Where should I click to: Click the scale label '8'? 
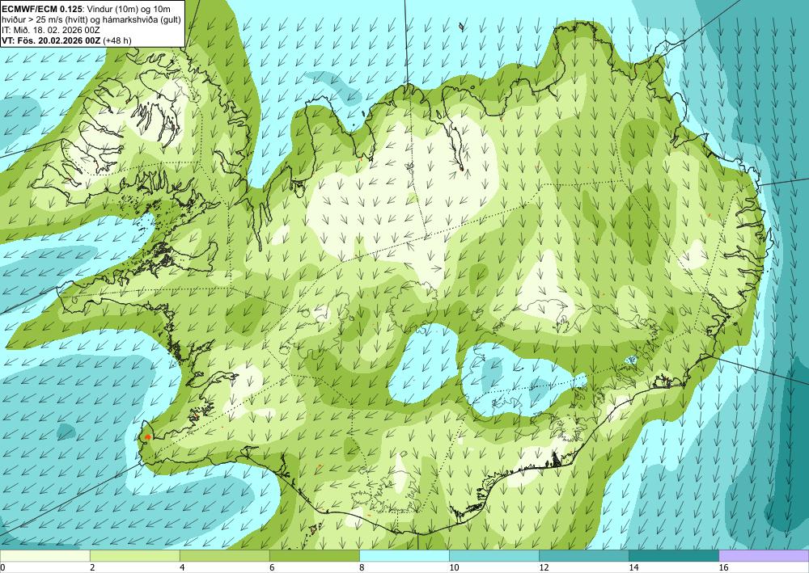(x=362, y=567)
